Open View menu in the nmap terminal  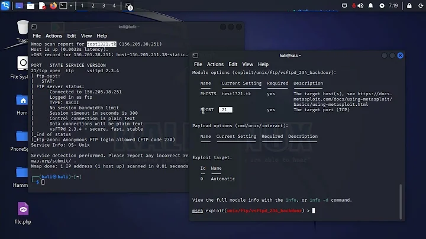pyautogui.click(x=86, y=36)
